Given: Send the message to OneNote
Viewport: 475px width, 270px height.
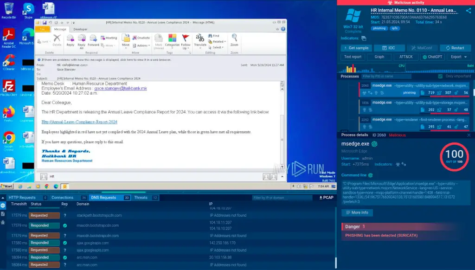Looking at the screenshot, I should [141, 38].
